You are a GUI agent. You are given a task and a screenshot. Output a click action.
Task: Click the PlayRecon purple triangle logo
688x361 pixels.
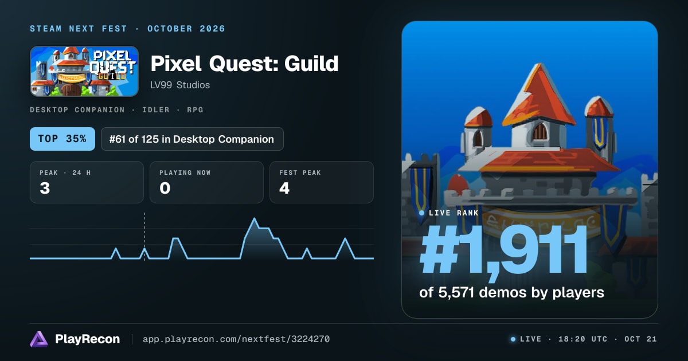(39, 339)
